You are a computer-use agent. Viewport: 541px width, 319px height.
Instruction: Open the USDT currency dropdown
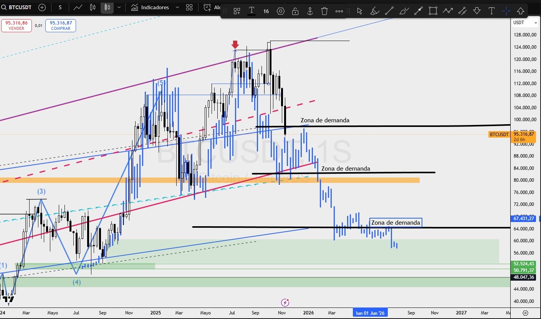(x=525, y=23)
